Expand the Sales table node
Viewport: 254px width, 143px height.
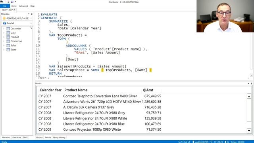click(4, 45)
